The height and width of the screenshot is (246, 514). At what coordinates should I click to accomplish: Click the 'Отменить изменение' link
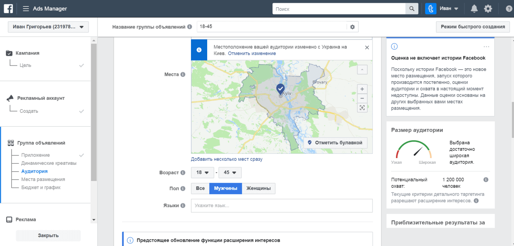point(252,54)
